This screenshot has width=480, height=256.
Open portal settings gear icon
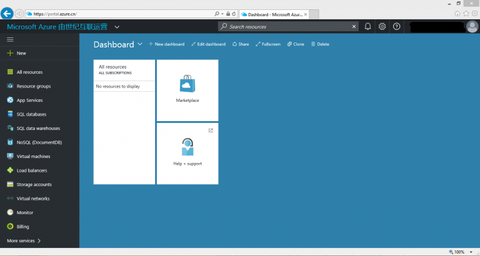click(382, 27)
